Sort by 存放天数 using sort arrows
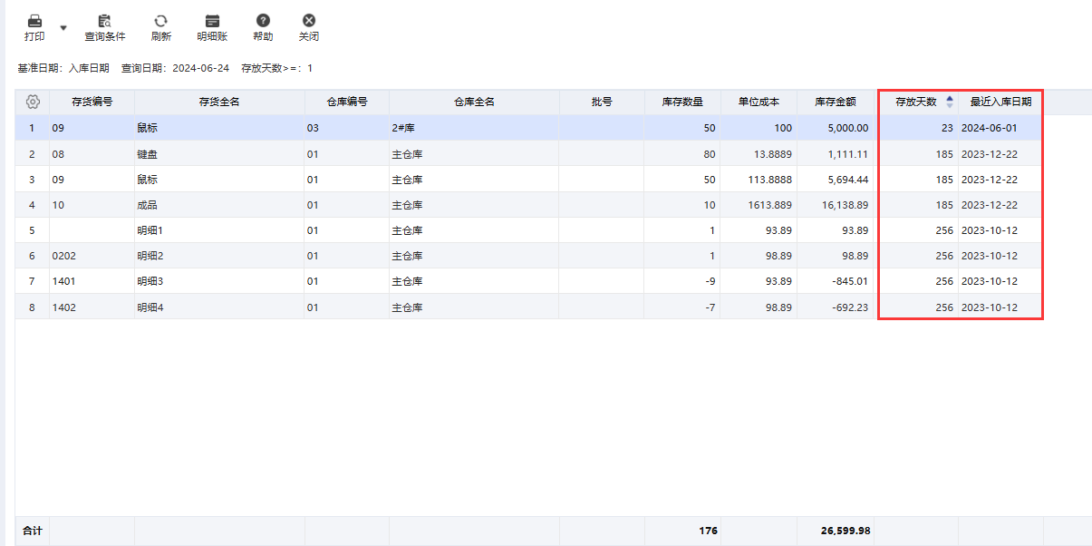 click(x=949, y=102)
